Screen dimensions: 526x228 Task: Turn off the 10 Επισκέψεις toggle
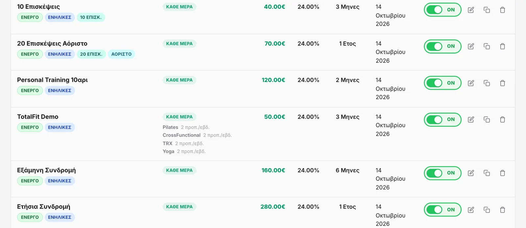click(442, 10)
